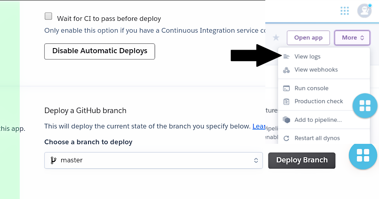Click the Only enable this option description

(x=155, y=30)
